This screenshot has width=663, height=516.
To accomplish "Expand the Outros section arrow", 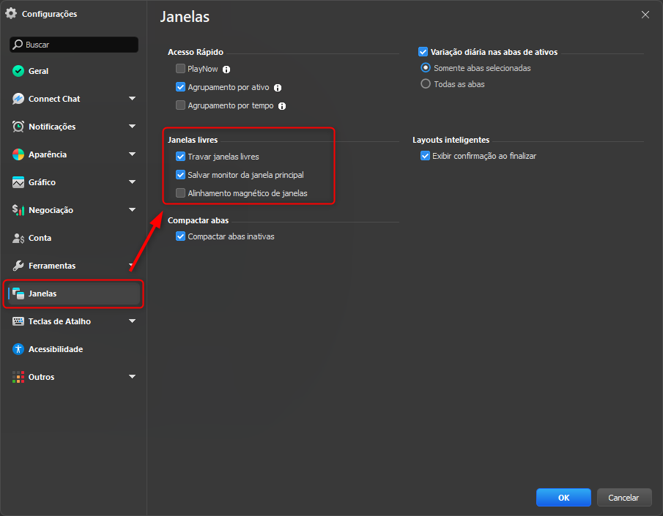I will click(133, 376).
